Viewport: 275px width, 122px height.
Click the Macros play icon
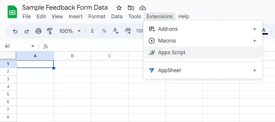(x=152, y=41)
